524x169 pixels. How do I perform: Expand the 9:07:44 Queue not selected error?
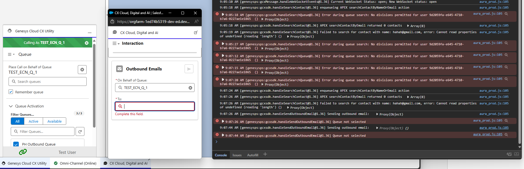tap(223, 135)
